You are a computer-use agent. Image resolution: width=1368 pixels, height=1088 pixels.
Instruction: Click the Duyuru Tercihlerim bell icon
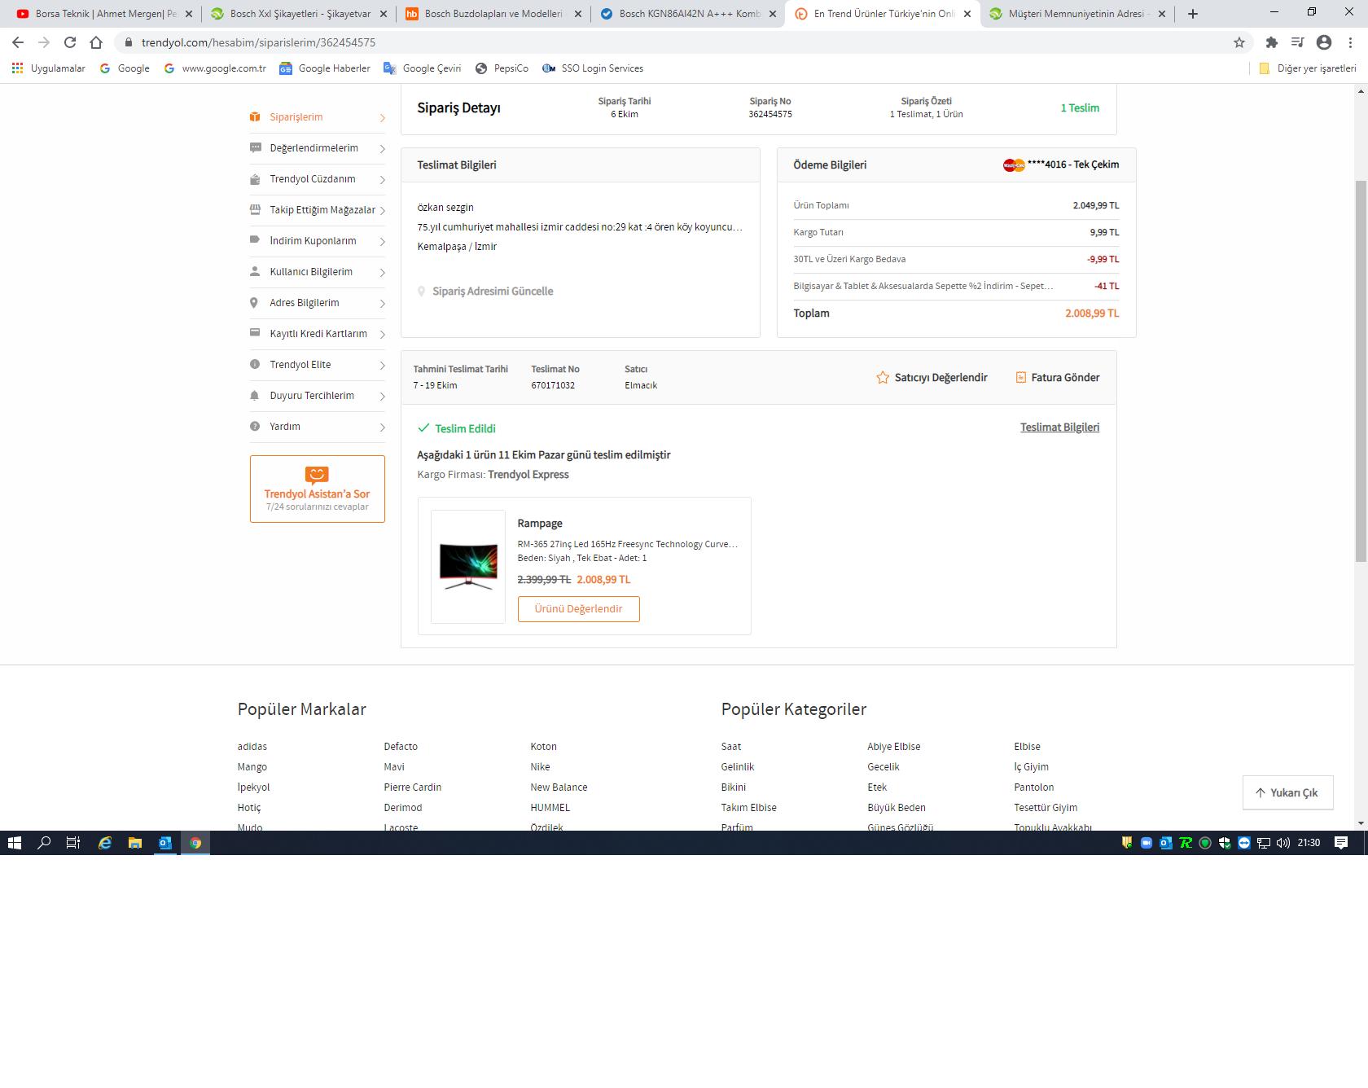coord(255,396)
